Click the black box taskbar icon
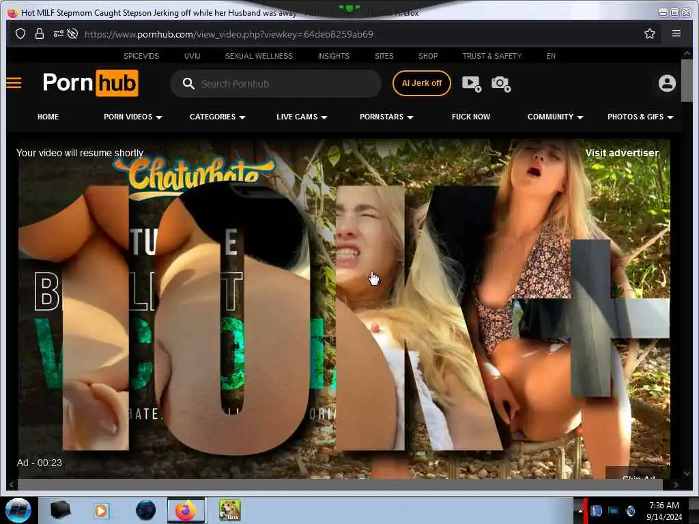The image size is (699, 524). [x=60, y=510]
